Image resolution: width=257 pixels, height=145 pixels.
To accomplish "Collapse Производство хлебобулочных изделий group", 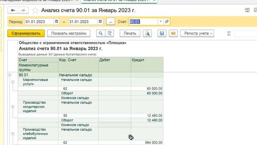I will pyautogui.click(x=13, y=134).
